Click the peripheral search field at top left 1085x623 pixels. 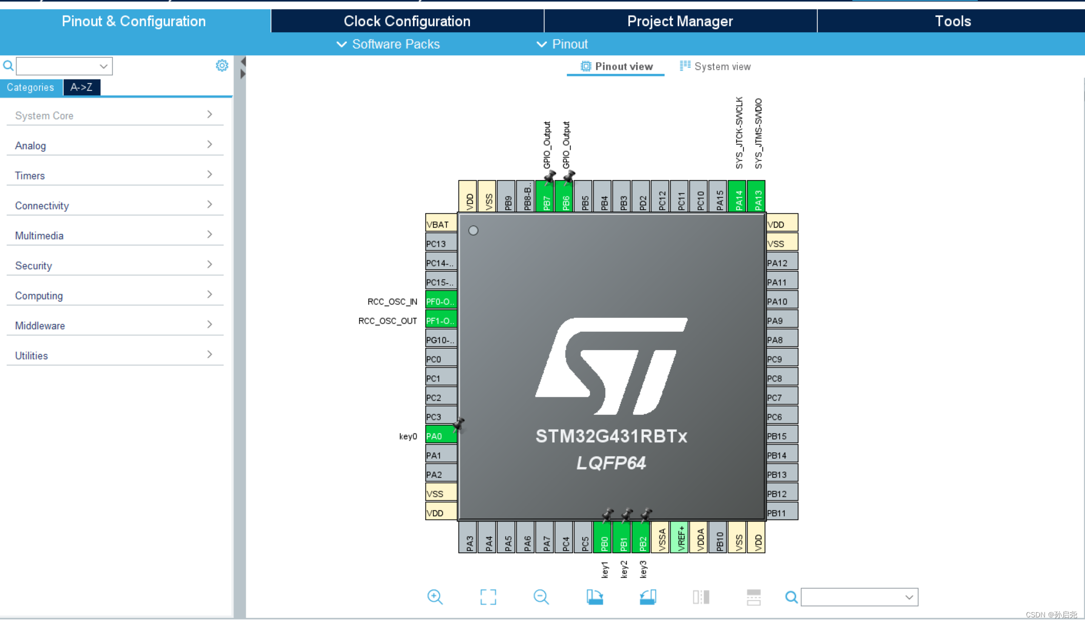[59, 66]
